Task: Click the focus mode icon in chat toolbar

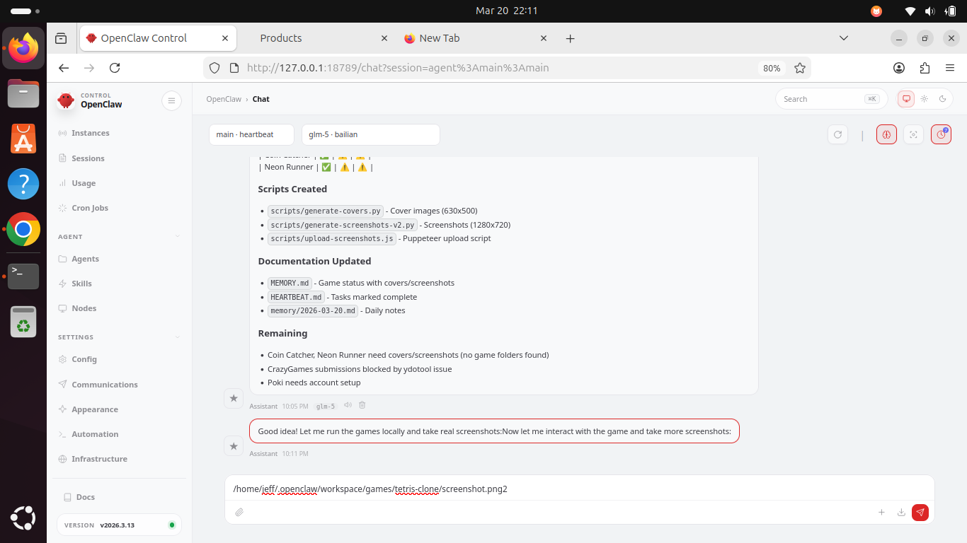Action: pos(914,134)
